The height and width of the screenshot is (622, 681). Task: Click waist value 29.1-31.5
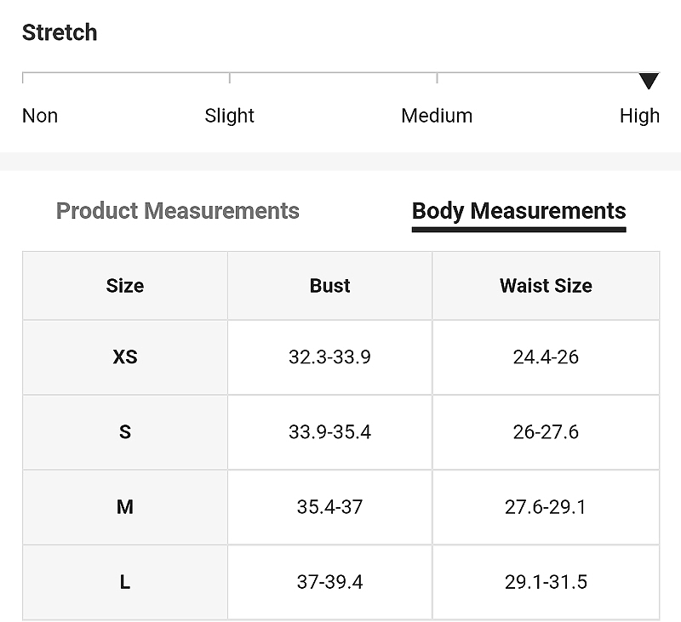546,582
